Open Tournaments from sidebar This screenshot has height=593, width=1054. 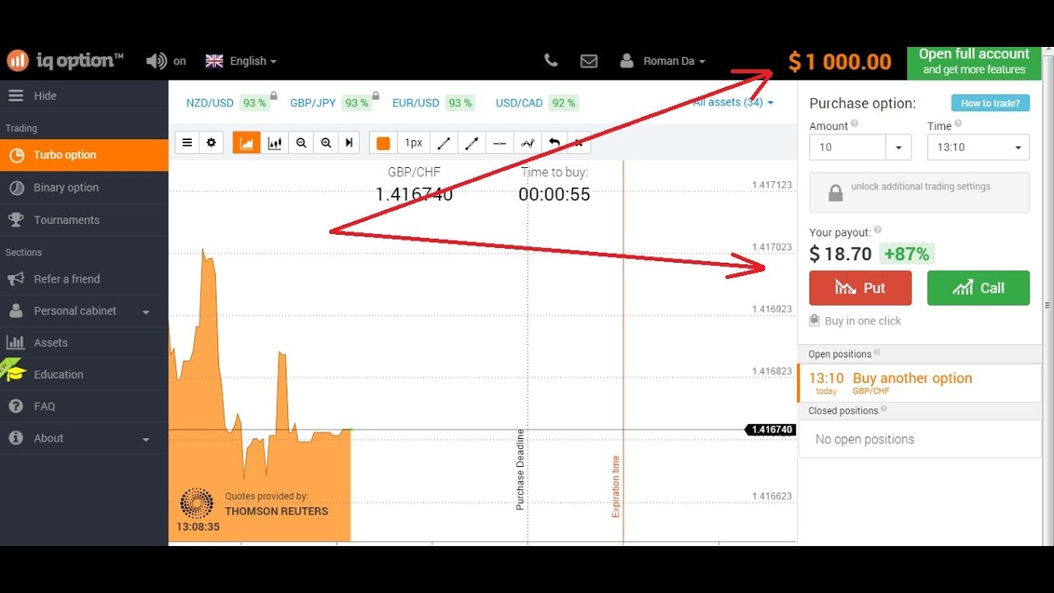click(84, 220)
